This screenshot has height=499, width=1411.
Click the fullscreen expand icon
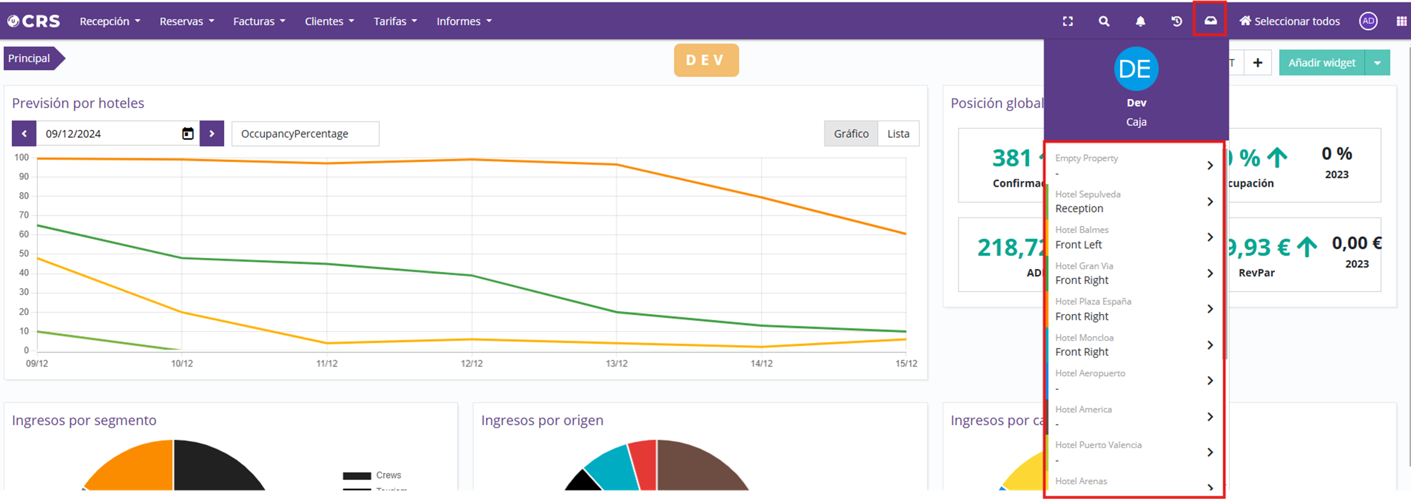coord(1068,21)
